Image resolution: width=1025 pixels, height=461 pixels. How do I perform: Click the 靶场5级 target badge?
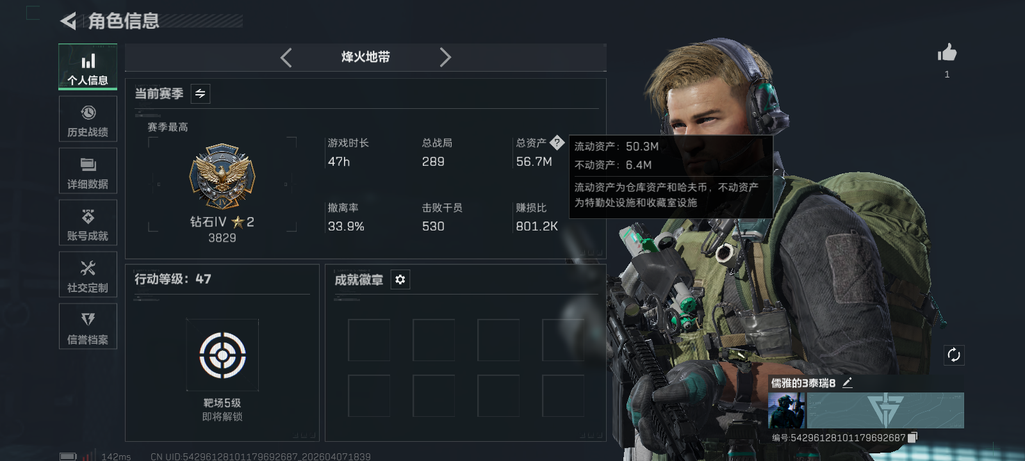point(222,355)
